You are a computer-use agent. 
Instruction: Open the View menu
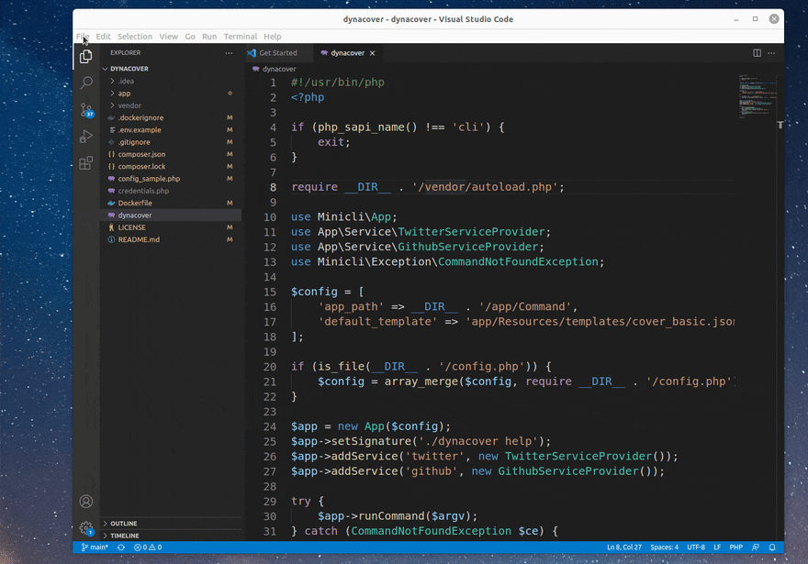(169, 37)
